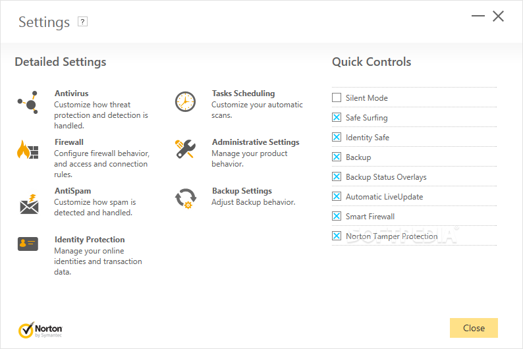Click the Norton checkmark logo

[40, 329]
